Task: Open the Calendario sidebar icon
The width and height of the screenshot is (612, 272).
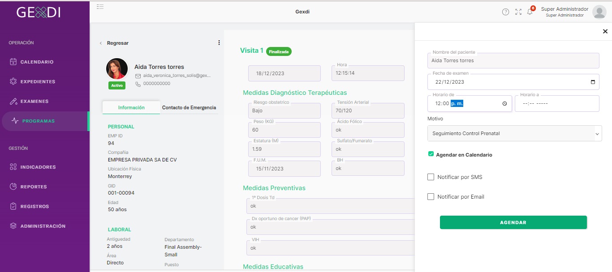Action: click(13, 62)
